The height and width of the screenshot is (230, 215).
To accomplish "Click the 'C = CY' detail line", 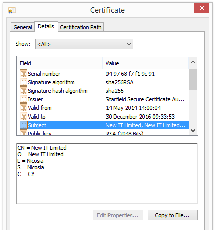I will click(26, 174).
